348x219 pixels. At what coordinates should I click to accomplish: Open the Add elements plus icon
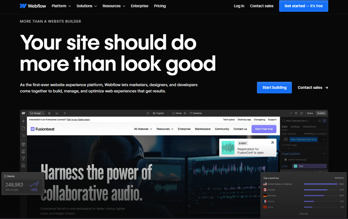(x=23, y=121)
